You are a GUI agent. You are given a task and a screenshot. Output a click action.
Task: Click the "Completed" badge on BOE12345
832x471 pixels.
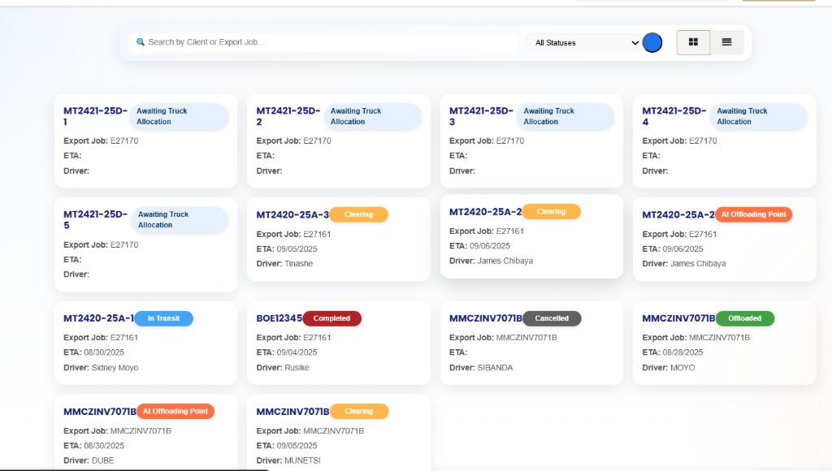pyautogui.click(x=332, y=318)
